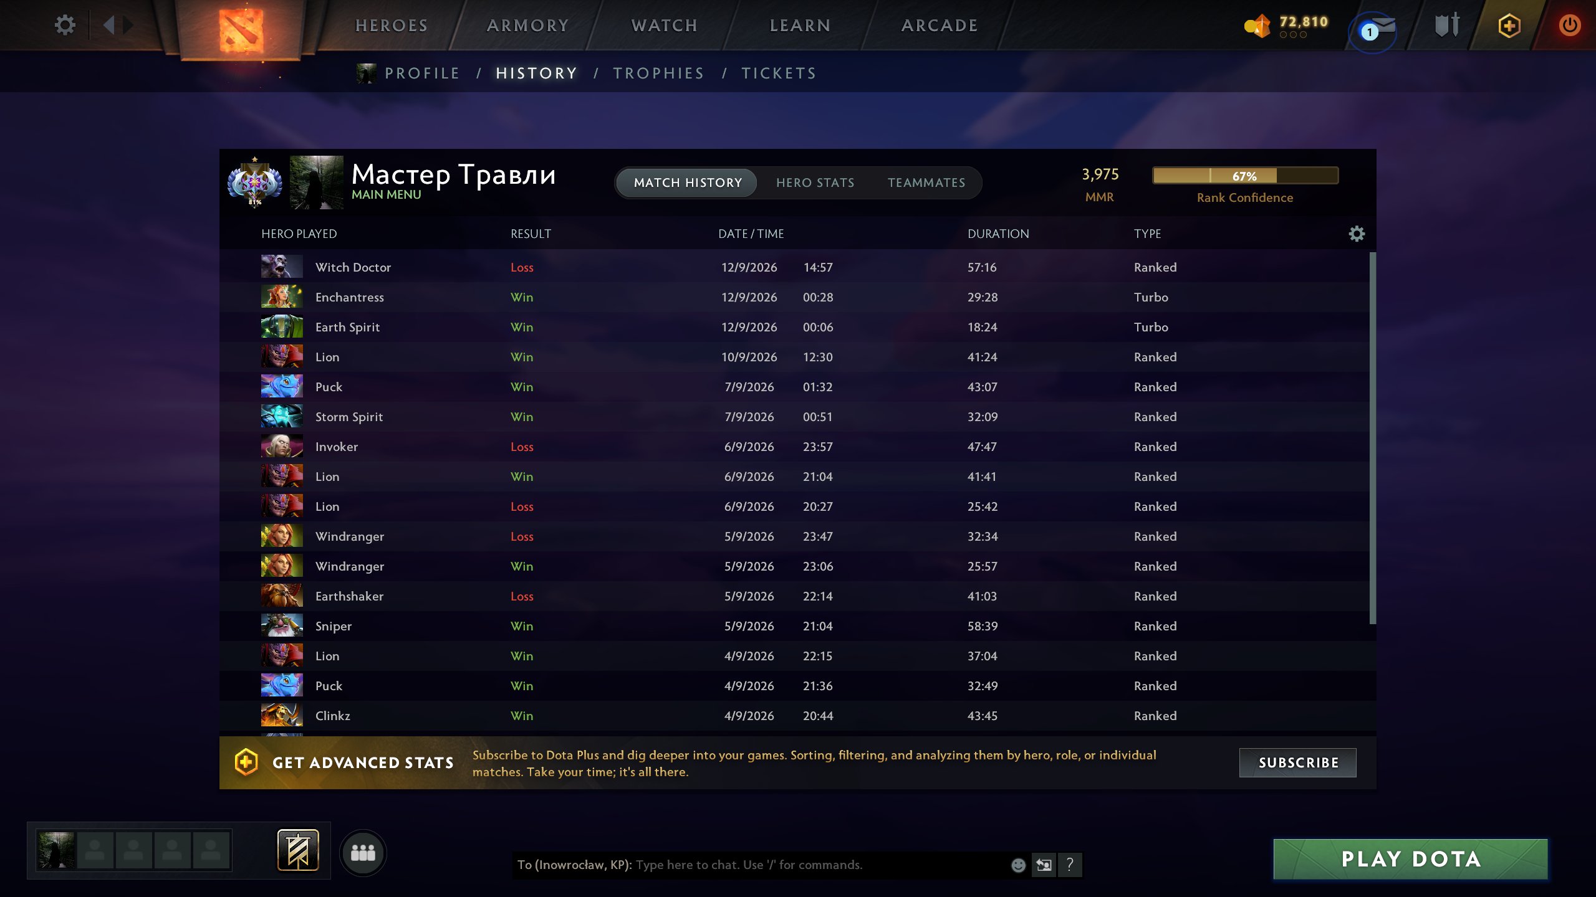The width and height of the screenshot is (1596, 897).
Task: Open match history column settings gear
Action: click(1357, 234)
